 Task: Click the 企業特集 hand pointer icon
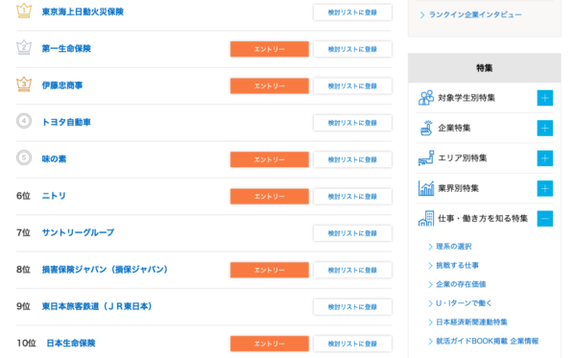coord(426,128)
